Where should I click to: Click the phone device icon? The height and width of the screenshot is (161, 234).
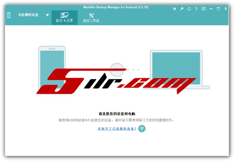9,15
